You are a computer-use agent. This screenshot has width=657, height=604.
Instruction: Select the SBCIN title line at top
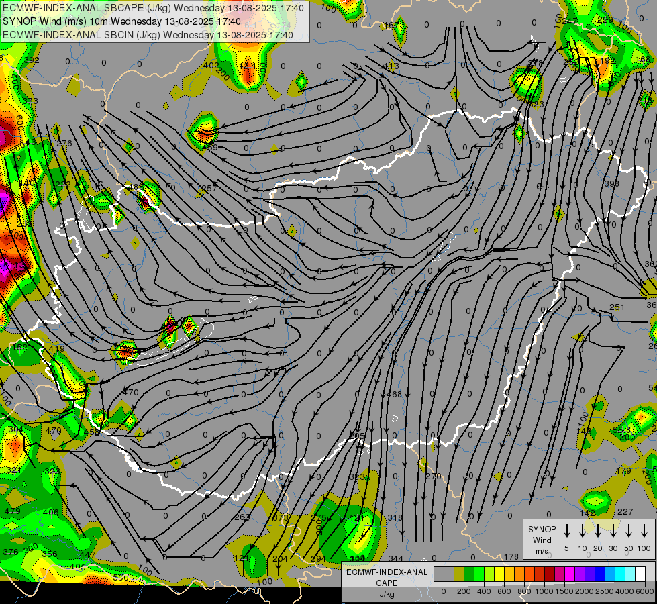[x=148, y=35]
